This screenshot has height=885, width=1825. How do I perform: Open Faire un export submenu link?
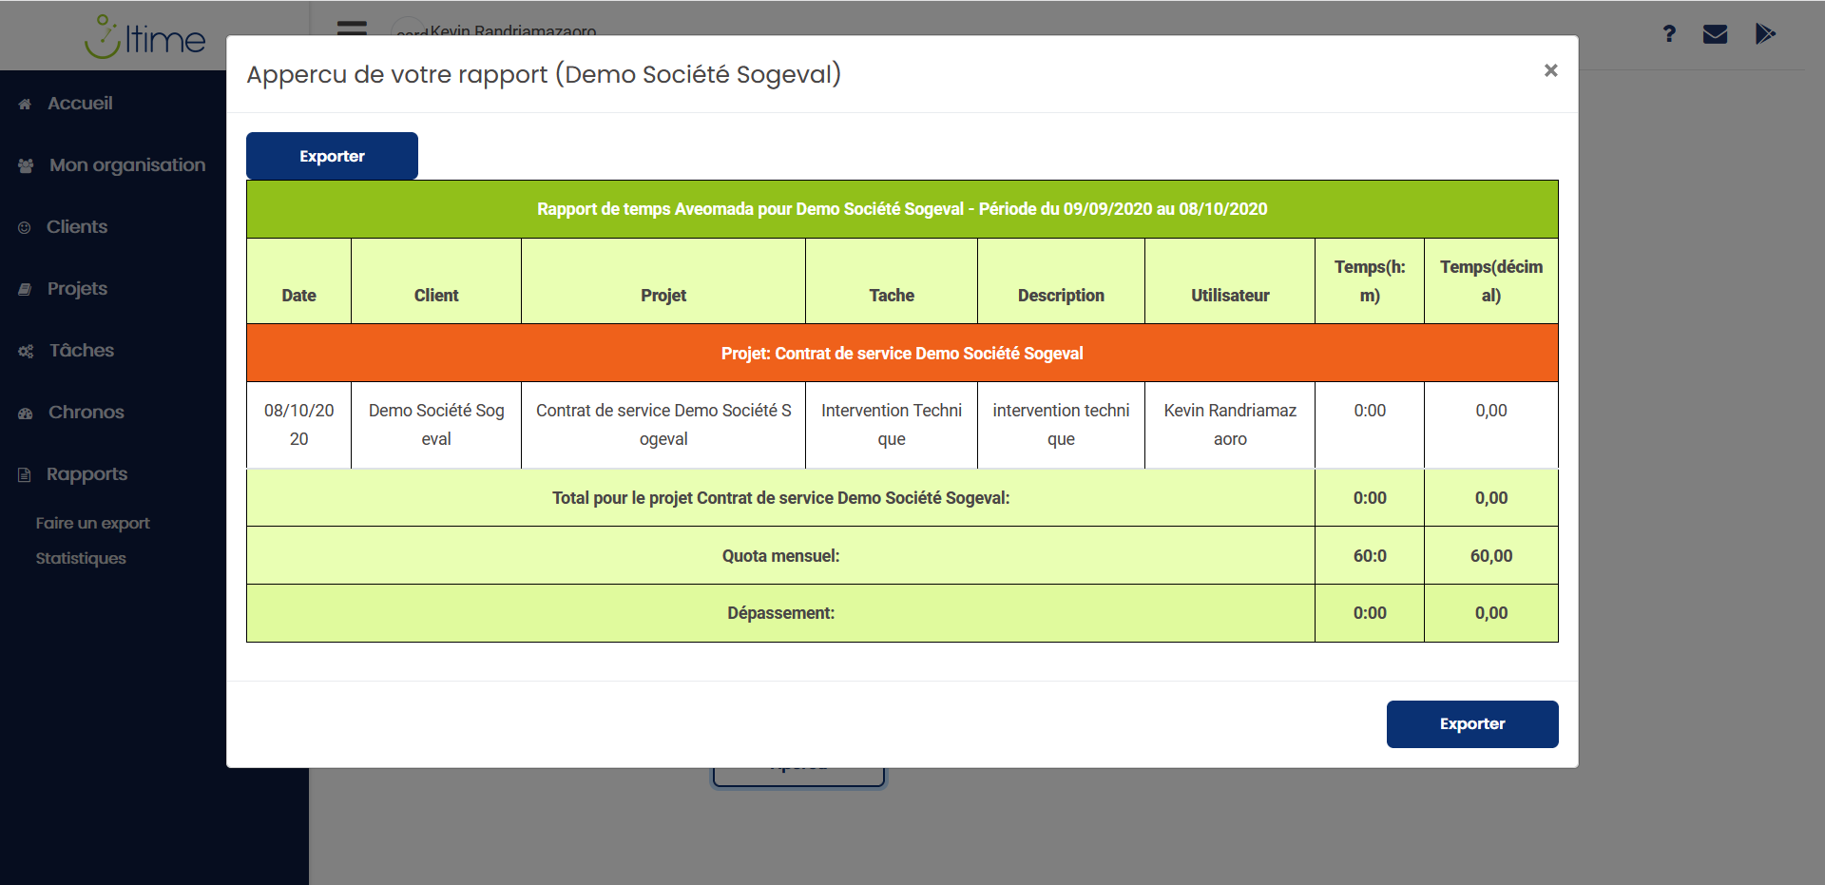coord(92,523)
